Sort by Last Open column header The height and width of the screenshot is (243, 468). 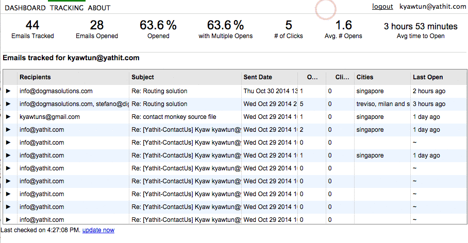point(428,77)
